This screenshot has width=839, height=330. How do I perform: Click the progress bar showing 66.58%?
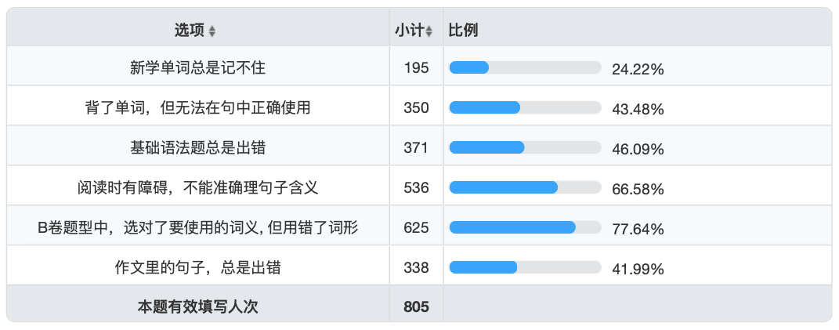coord(525,188)
